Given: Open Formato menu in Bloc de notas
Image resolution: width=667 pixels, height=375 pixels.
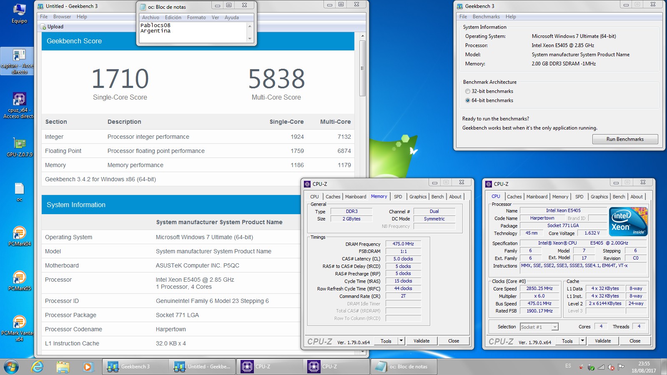Looking at the screenshot, I should coord(196,17).
